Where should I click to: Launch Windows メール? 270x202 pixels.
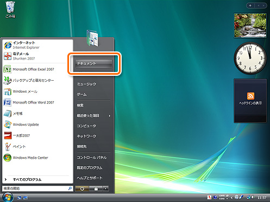37,92
